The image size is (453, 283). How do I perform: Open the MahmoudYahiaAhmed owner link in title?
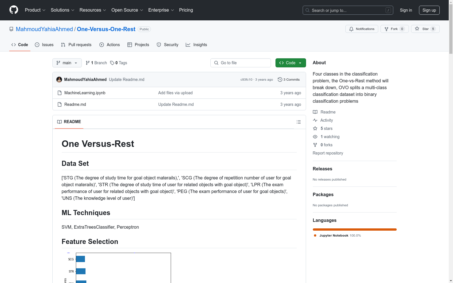[x=44, y=29]
